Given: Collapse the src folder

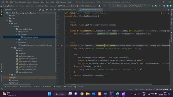Looking at the screenshot, I should [x=7, y=21].
